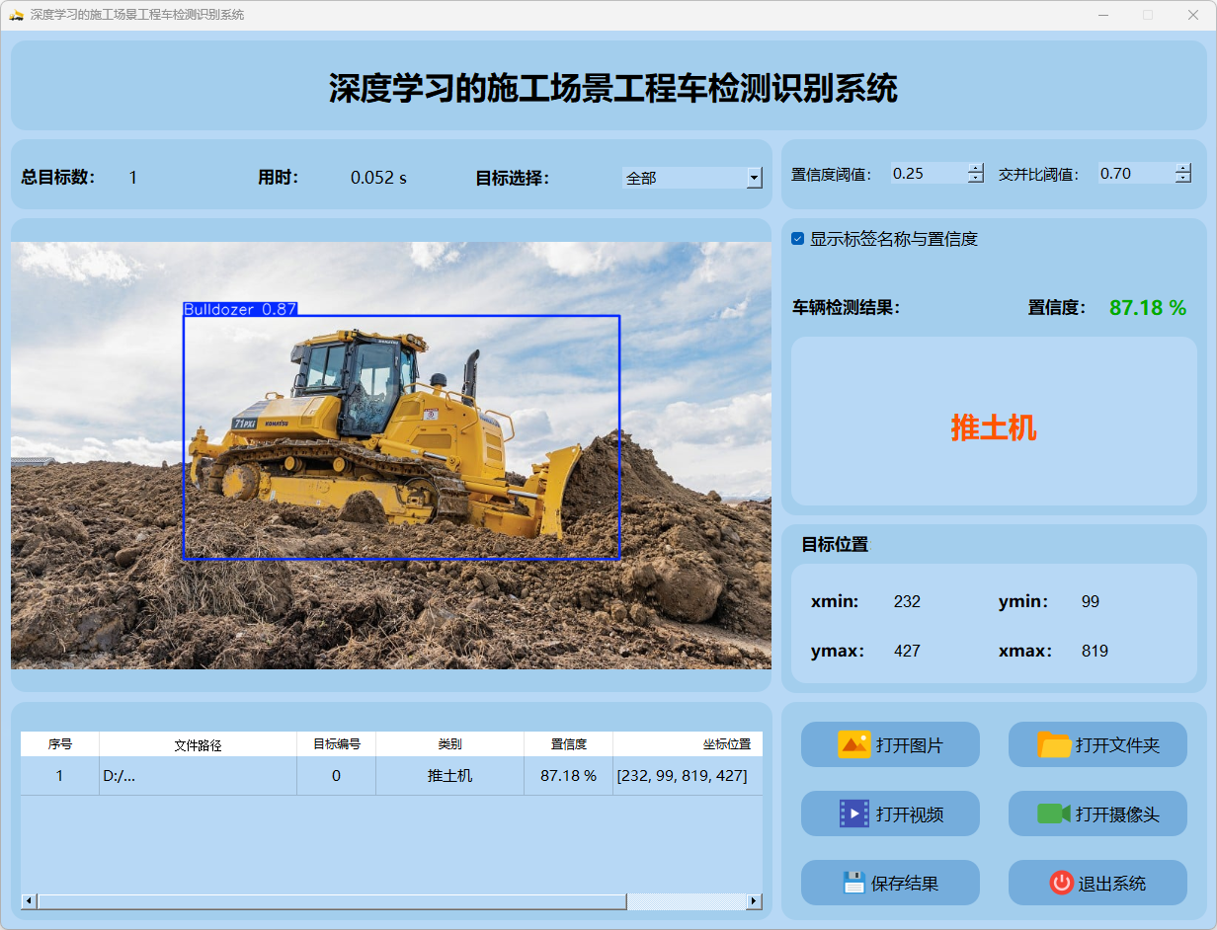Open the 目标选择 dropdown
1217x930 pixels.
point(754,178)
